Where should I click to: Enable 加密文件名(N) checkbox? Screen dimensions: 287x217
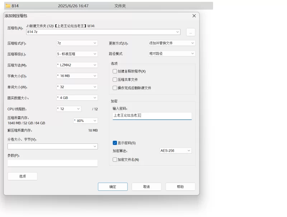115,160
